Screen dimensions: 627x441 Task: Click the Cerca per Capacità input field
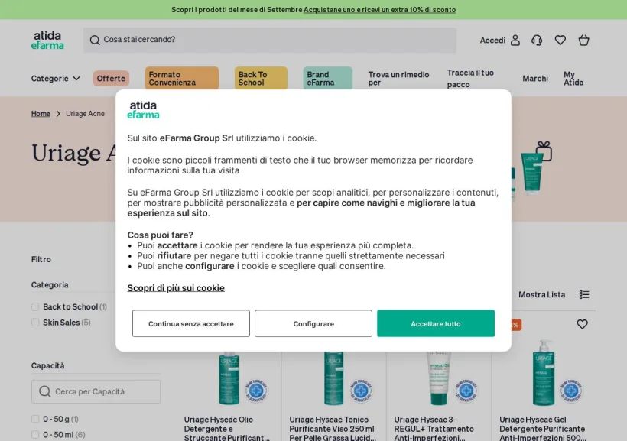tap(96, 391)
